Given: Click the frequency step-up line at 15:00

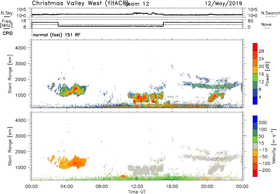Looking at the screenshot, I should pos(163,24).
